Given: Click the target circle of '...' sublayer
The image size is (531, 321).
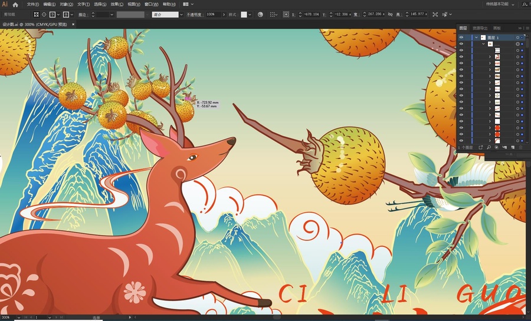Looking at the screenshot, I should pos(517,44).
